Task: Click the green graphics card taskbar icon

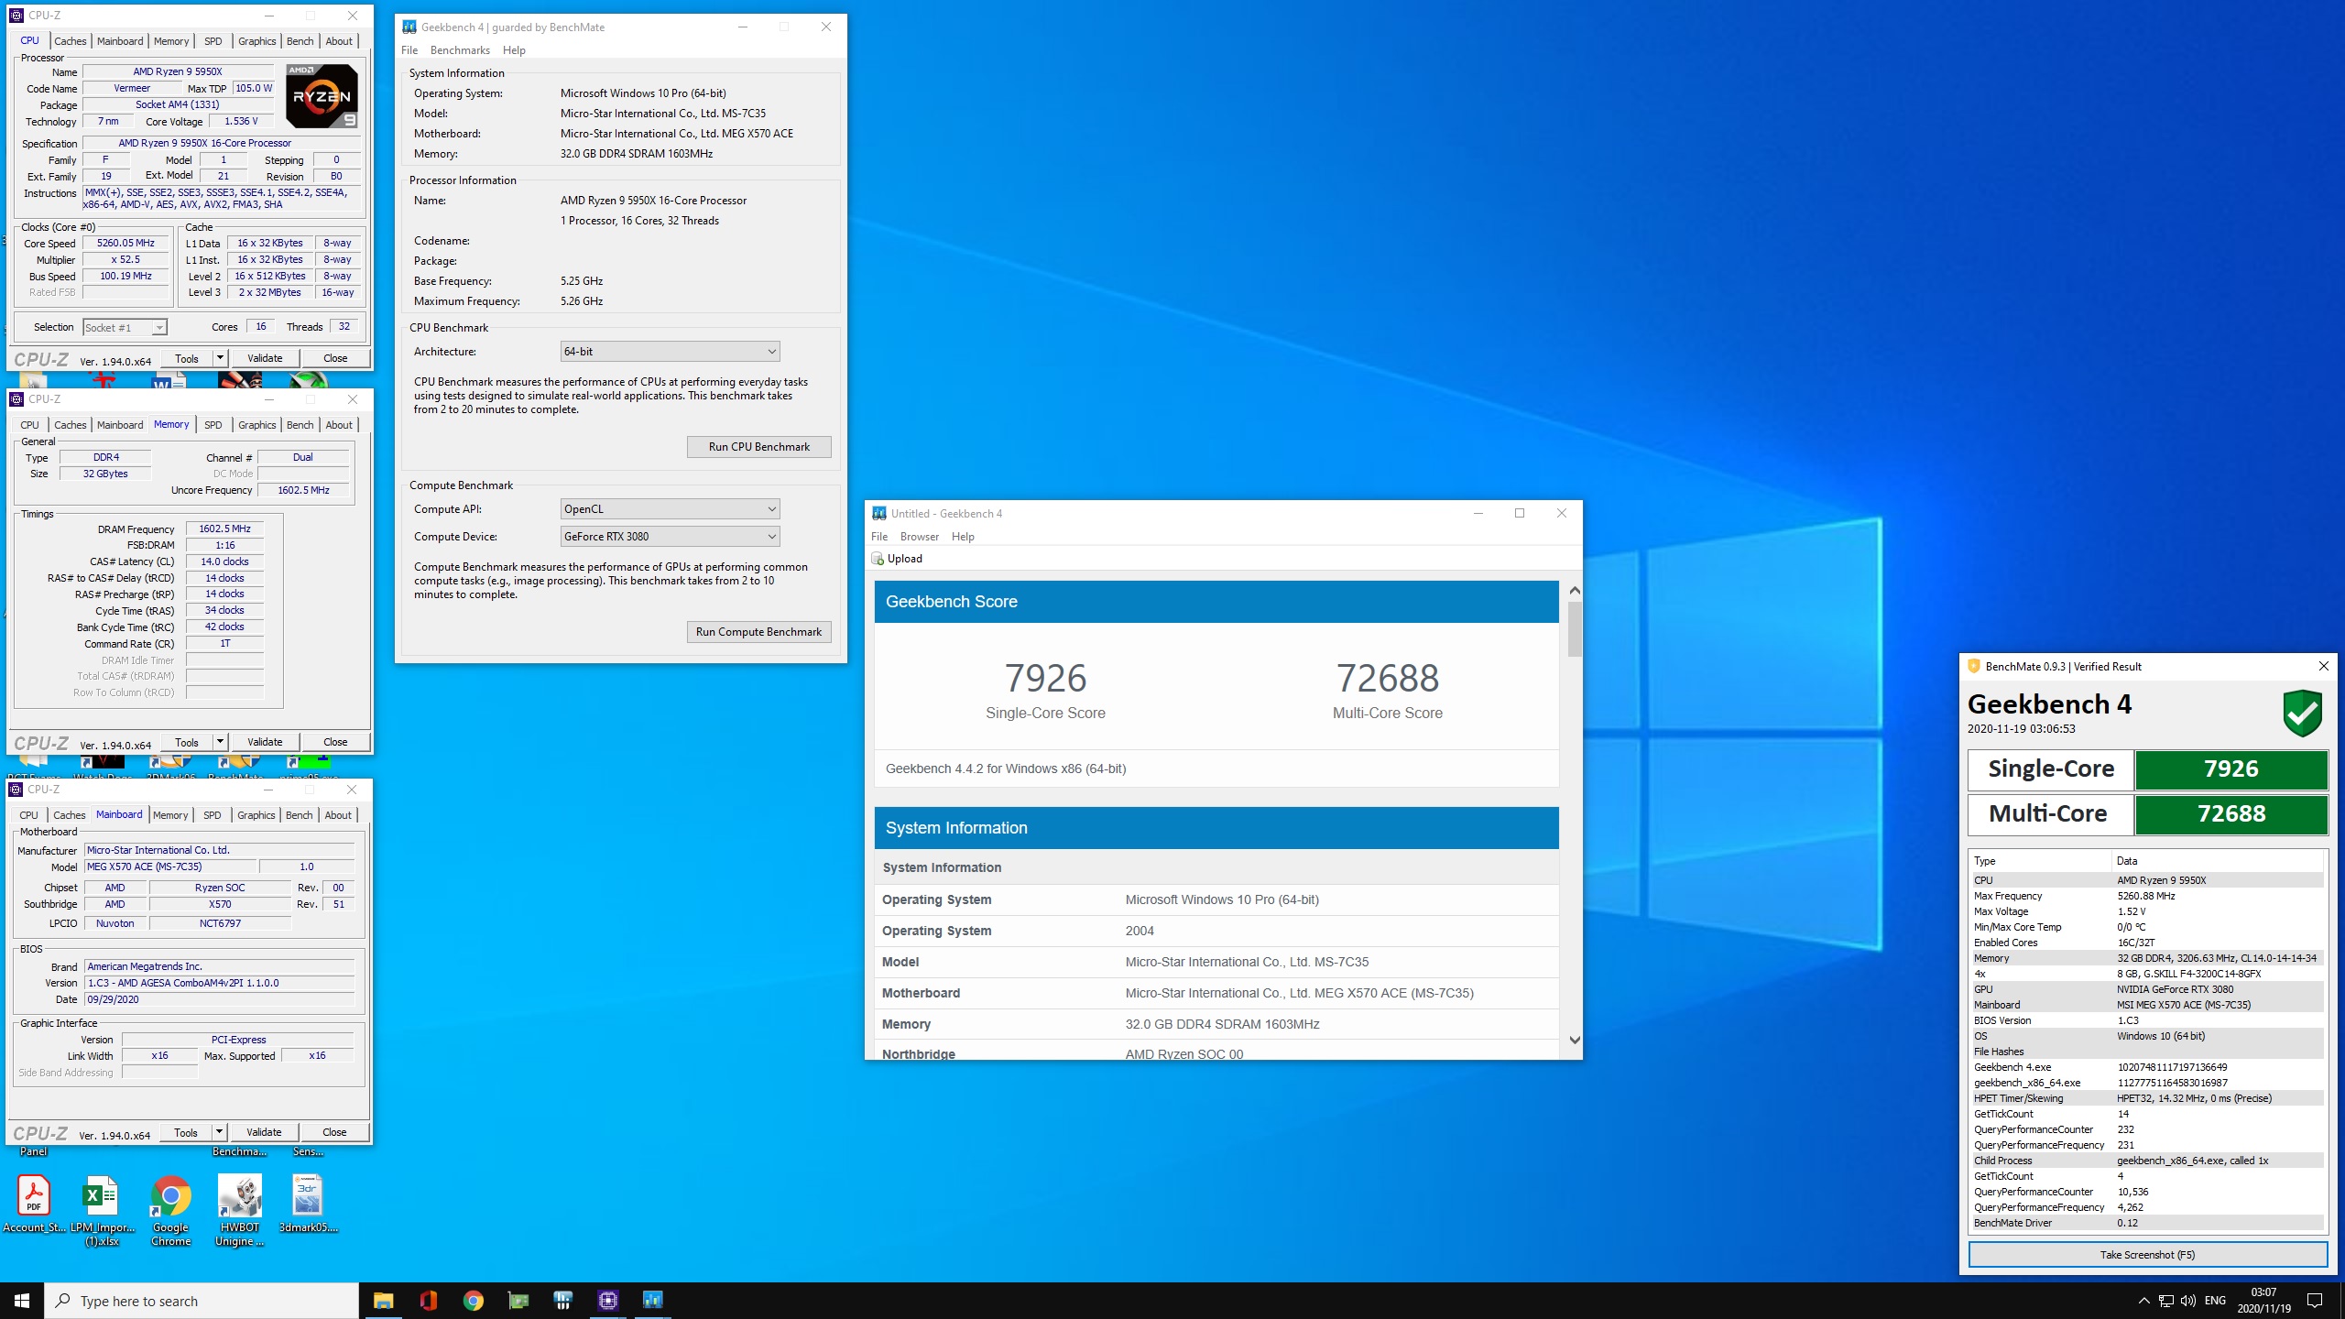Action: tap(518, 1301)
